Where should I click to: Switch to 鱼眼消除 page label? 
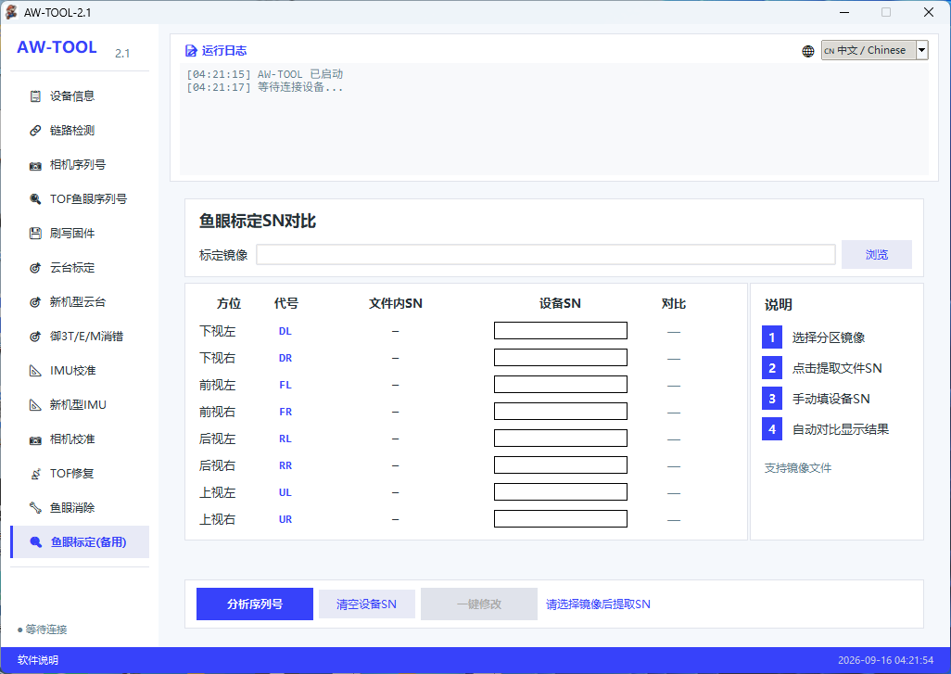coord(72,508)
